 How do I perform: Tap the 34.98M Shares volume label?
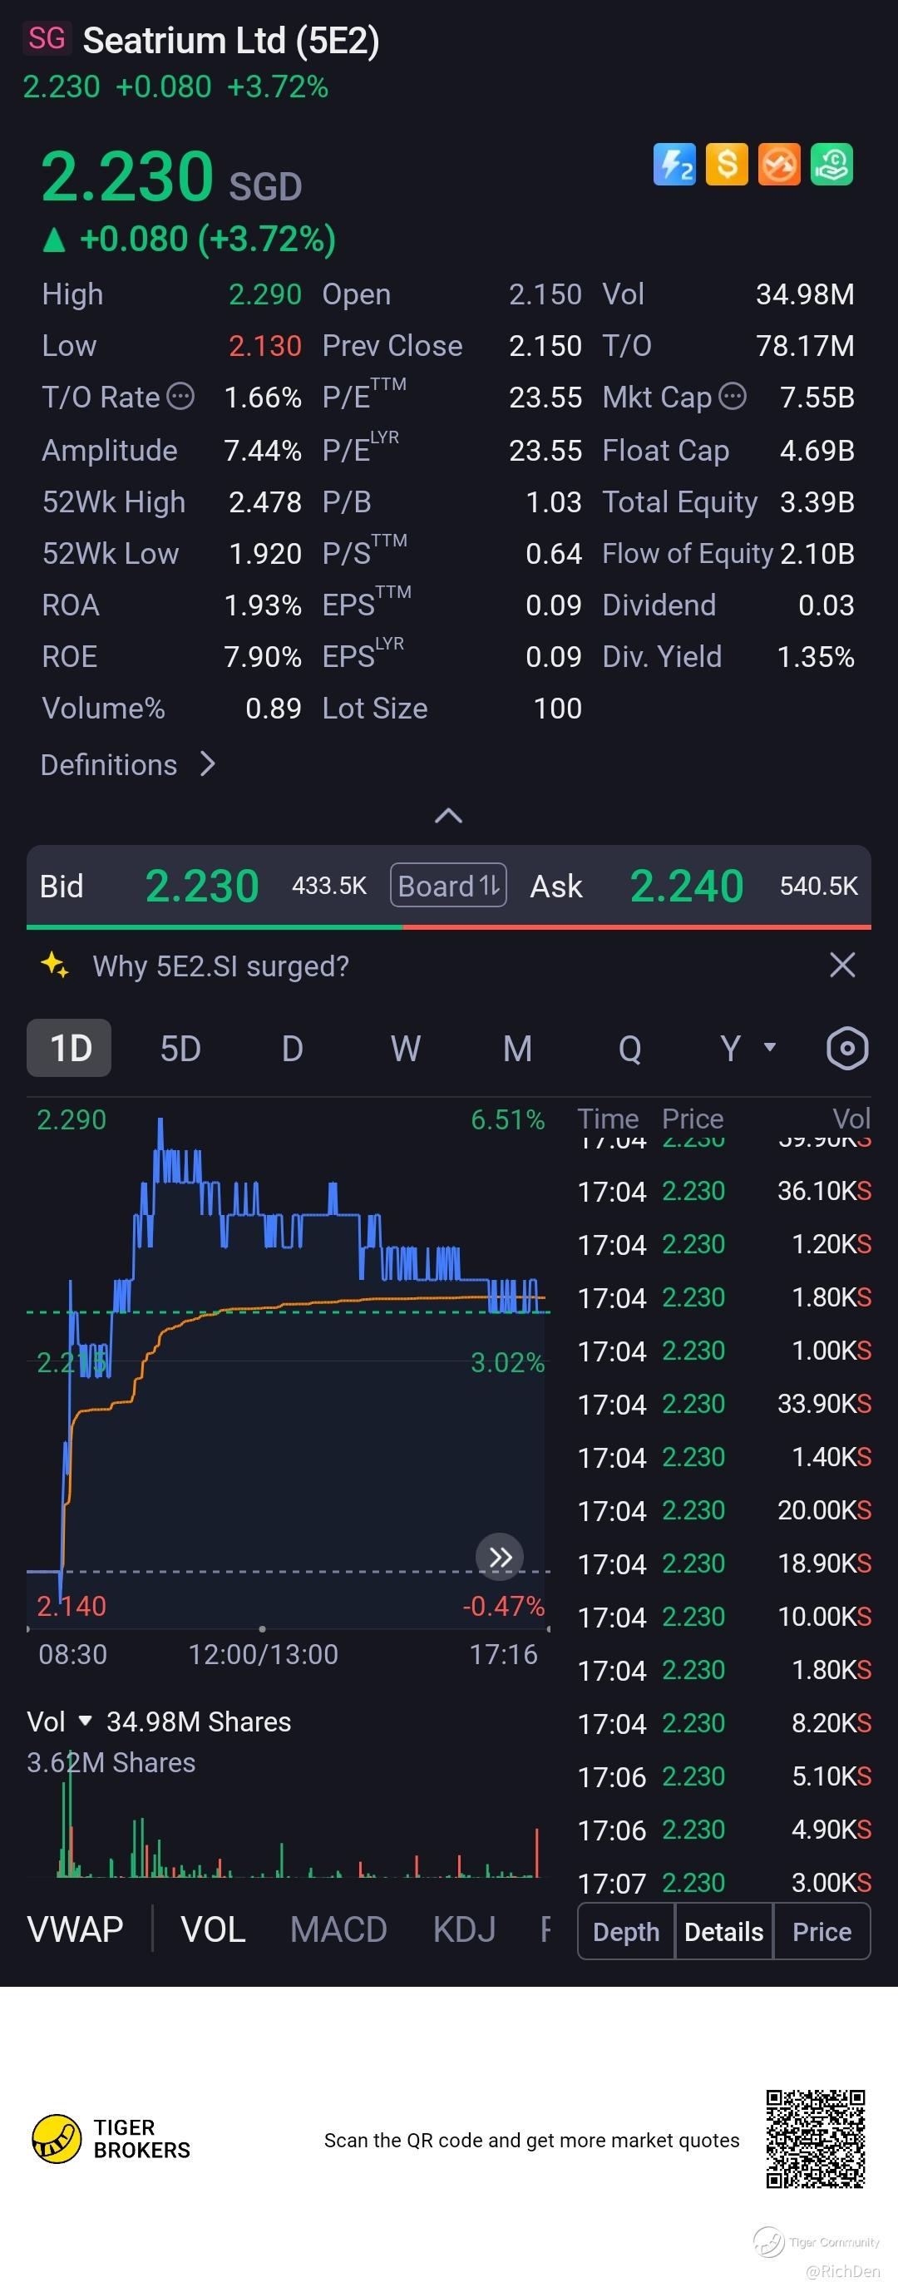(199, 1721)
